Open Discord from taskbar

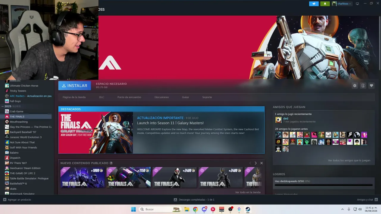tap(204, 209)
